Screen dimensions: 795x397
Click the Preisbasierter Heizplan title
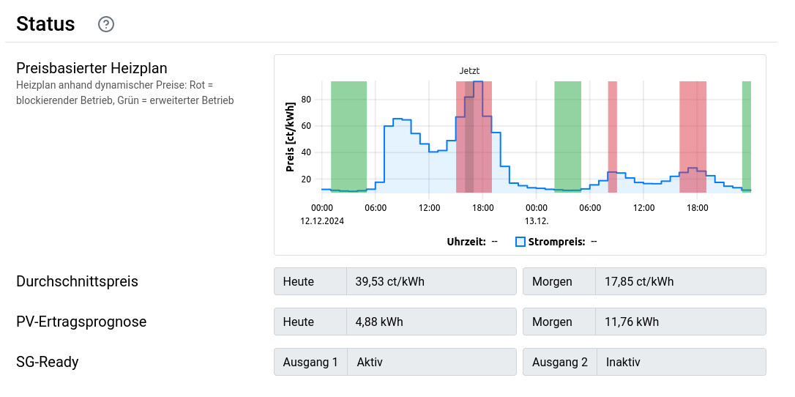coord(92,69)
